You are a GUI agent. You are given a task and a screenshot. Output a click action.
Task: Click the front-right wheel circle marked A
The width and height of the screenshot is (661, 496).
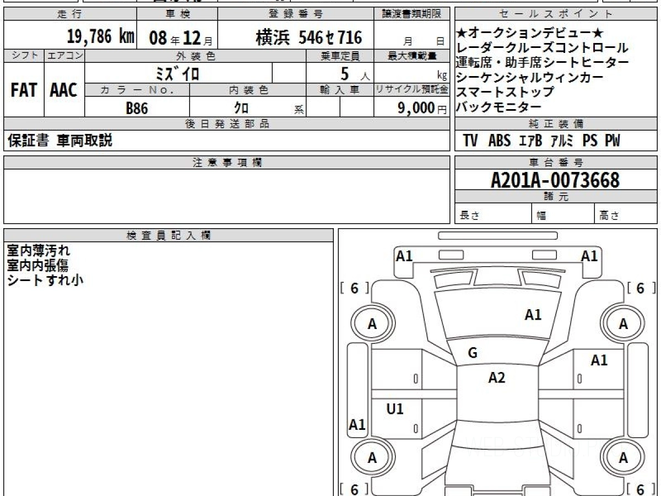623,324
